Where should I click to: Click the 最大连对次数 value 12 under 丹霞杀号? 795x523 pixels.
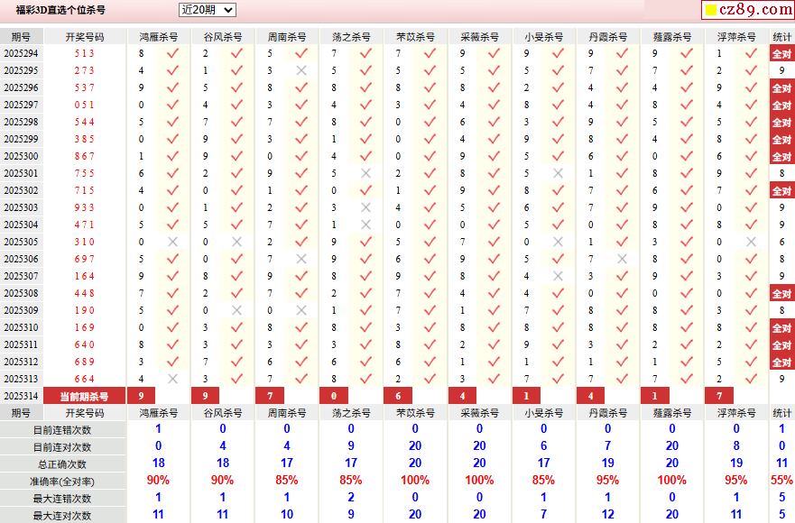[607, 514]
